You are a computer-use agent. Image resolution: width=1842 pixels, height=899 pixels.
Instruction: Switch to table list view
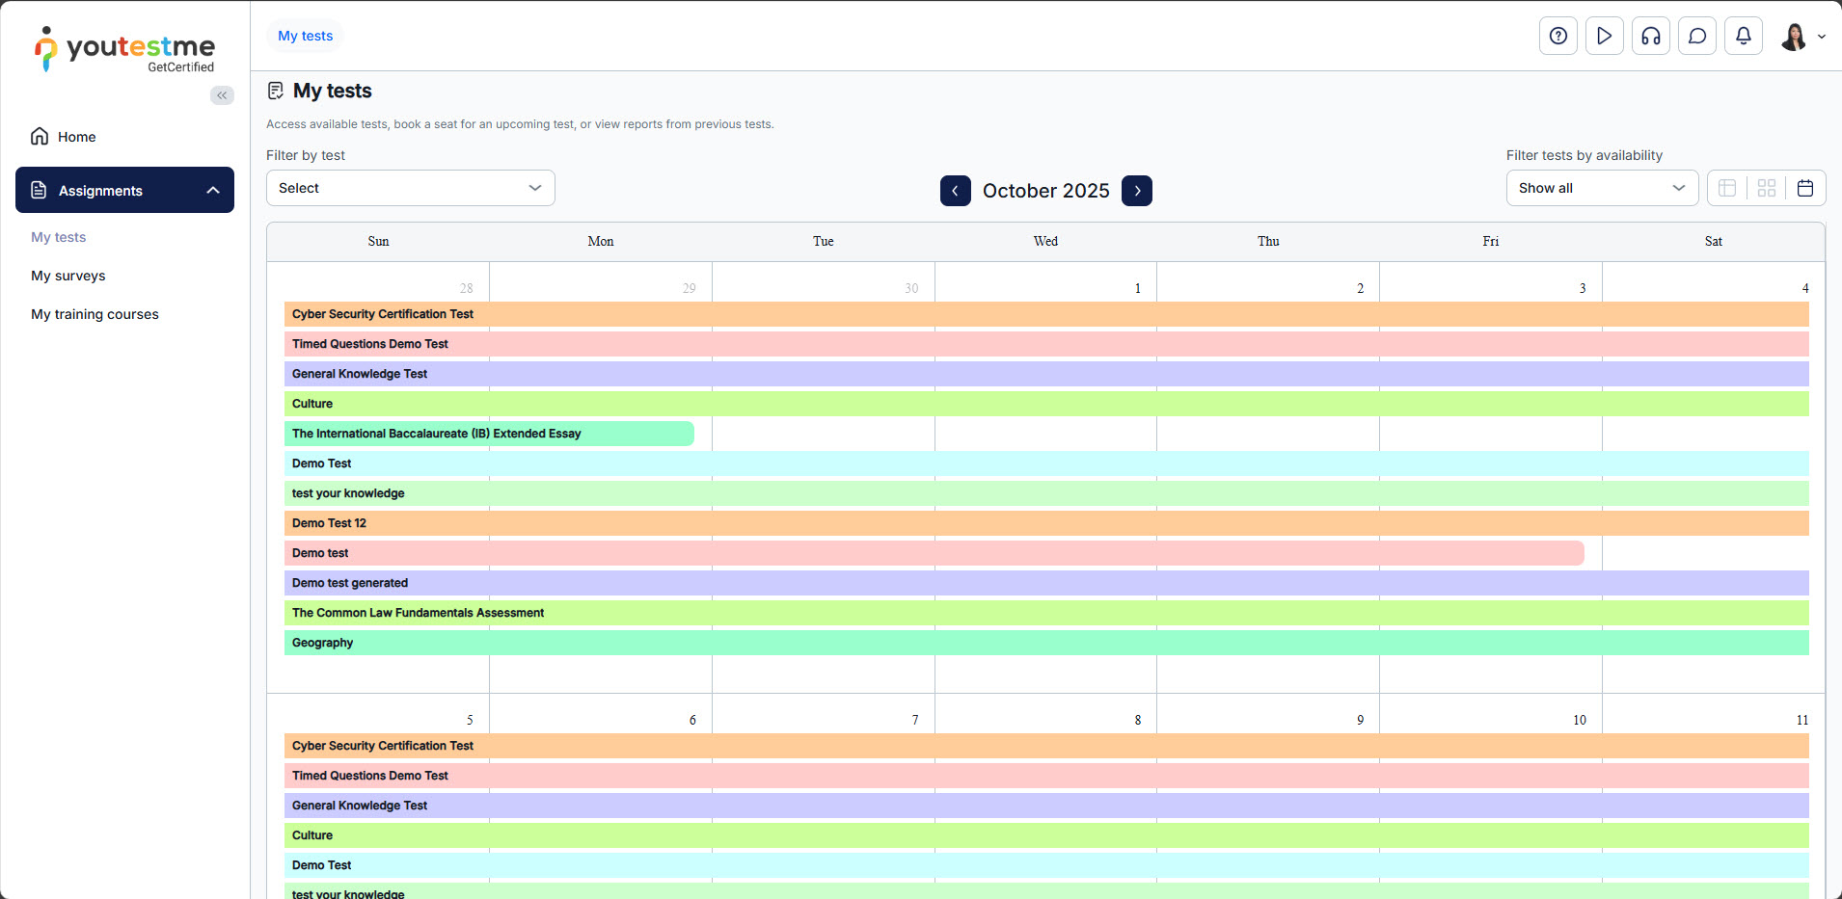pyautogui.click(x=1727, y=188)
